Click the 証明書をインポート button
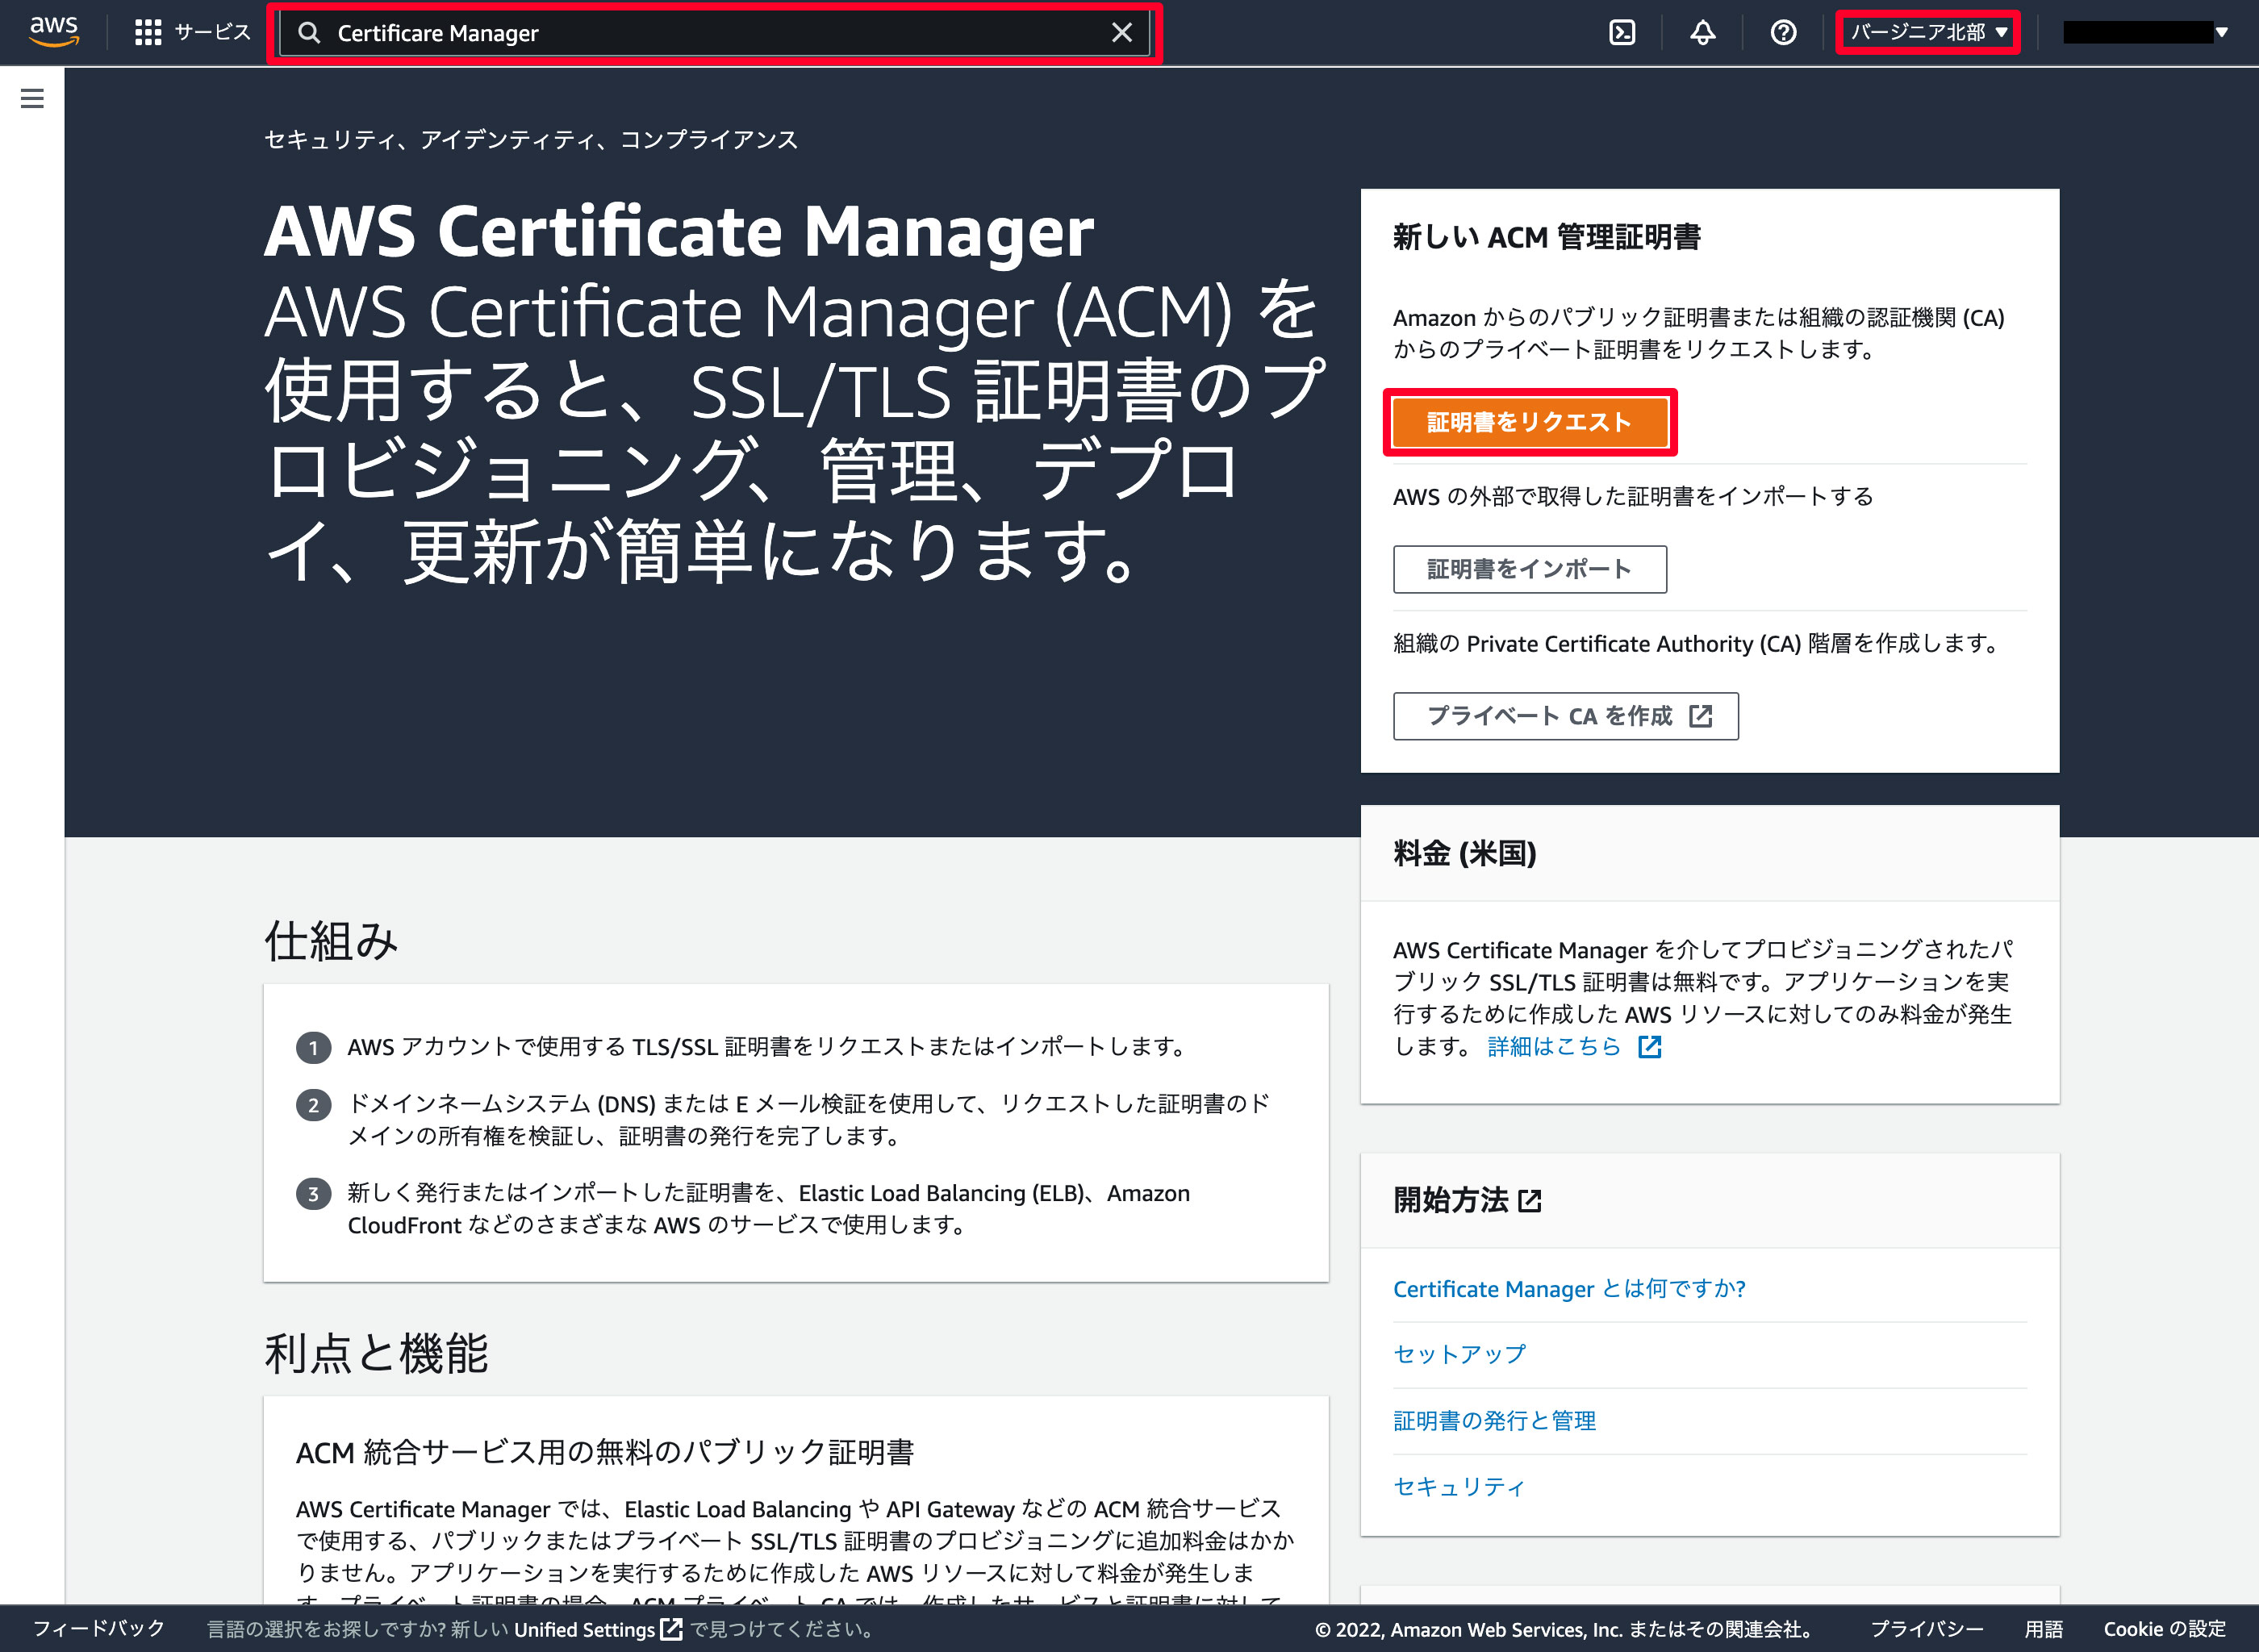The image size is (2259, 1652). coord(1530,569)
